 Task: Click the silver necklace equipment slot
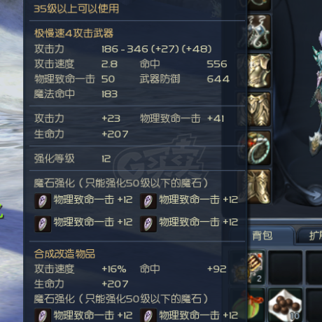259,32
